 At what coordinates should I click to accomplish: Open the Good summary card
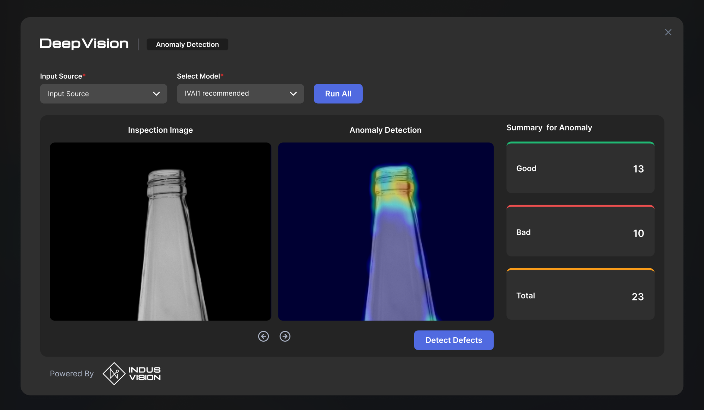coord(580,167)
